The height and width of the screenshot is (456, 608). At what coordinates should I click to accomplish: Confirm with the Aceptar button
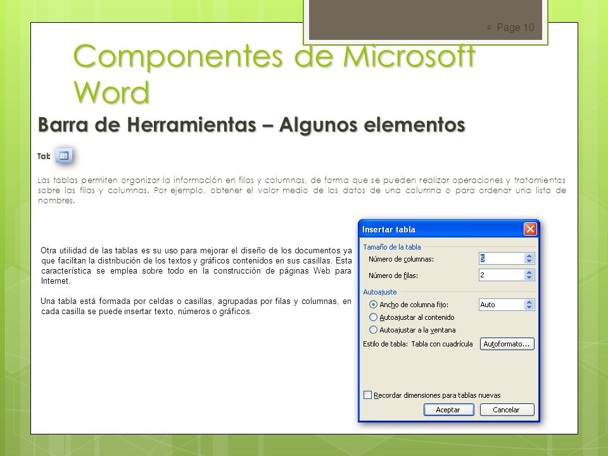tap(448, 410)
